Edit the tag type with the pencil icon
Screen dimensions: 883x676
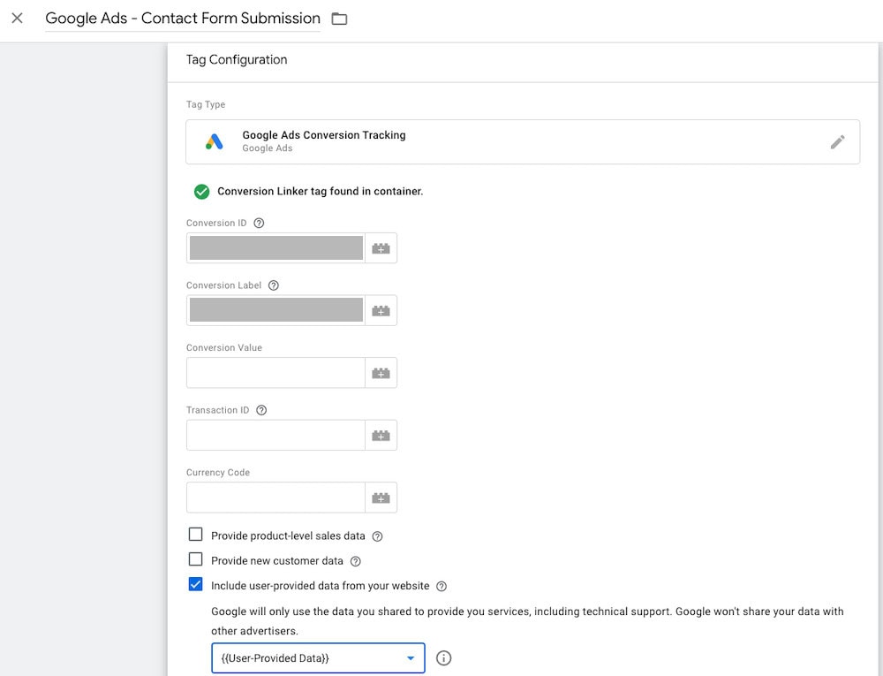[837, 142]
